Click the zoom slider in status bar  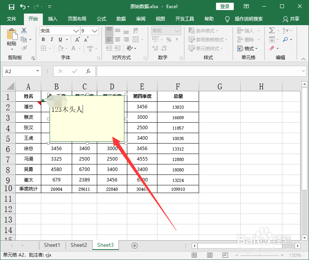pyautogui.click(x=260, y=255)
